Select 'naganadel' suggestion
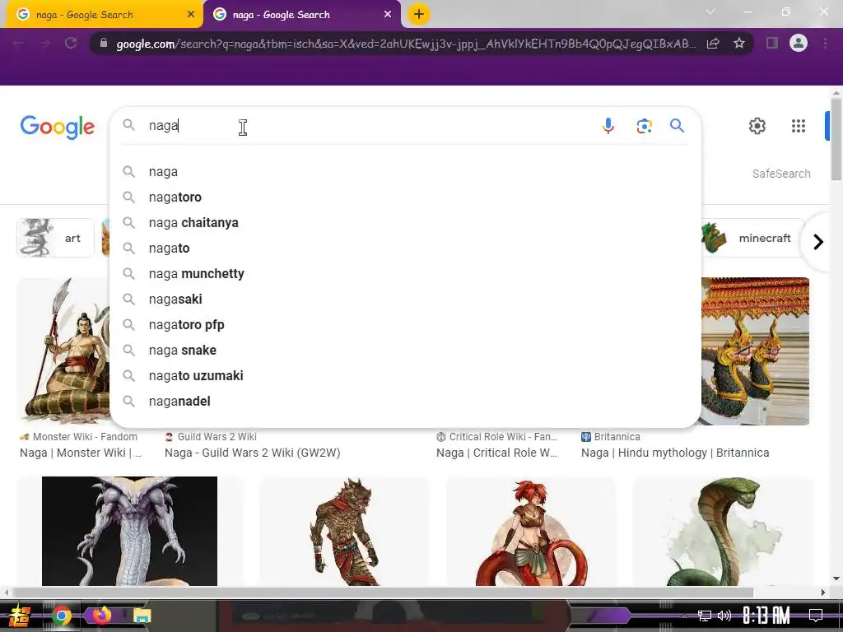This screenshot has height=632, width=843. [x=405, y=402]
